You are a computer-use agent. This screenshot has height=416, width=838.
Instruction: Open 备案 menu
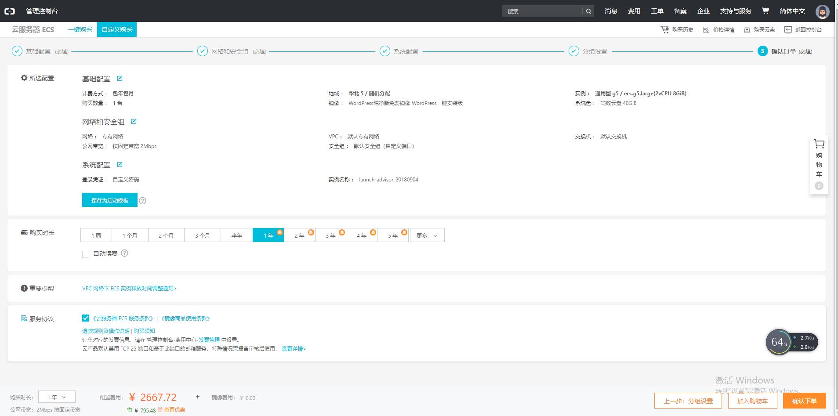[x=680, y=11]
